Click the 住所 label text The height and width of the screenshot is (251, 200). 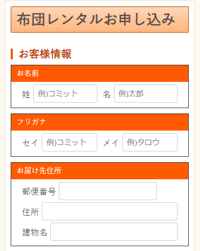click(x=30, y=212)
